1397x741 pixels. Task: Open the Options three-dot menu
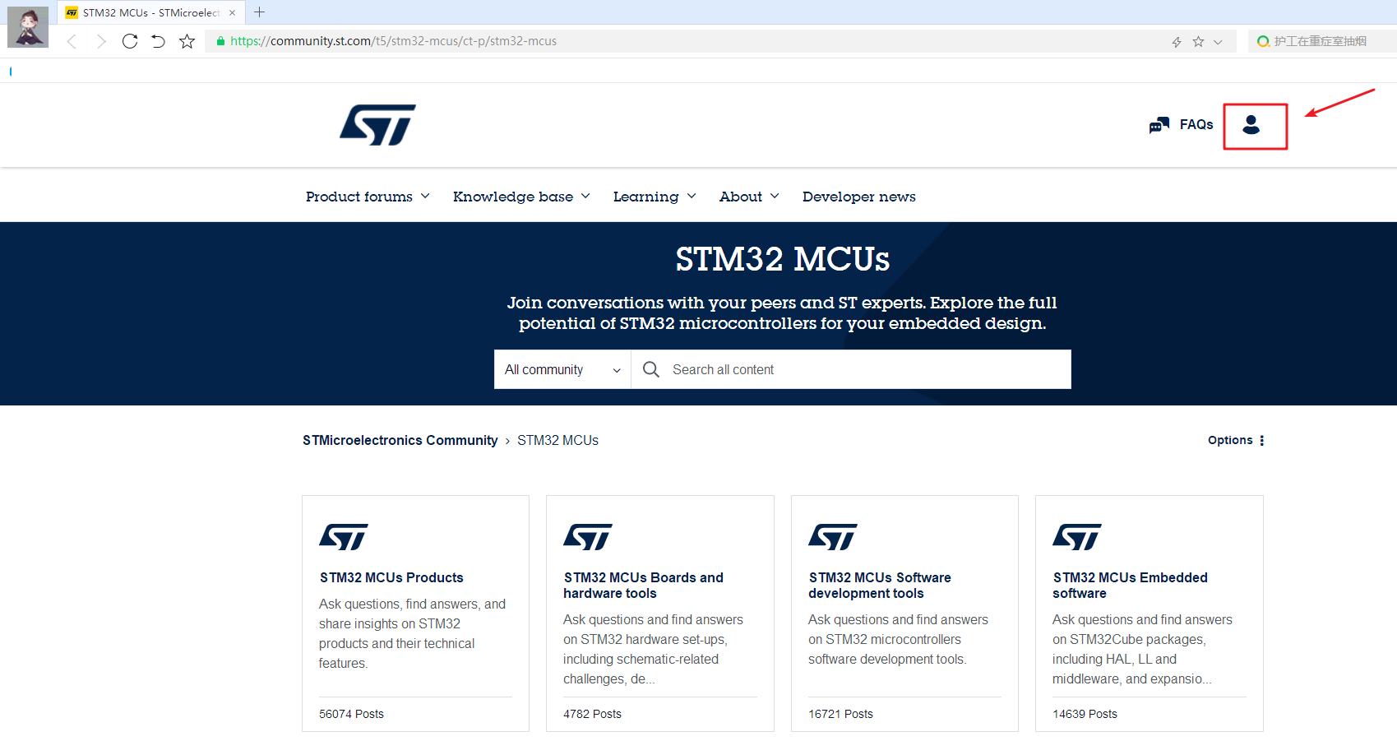(1261, 441)
